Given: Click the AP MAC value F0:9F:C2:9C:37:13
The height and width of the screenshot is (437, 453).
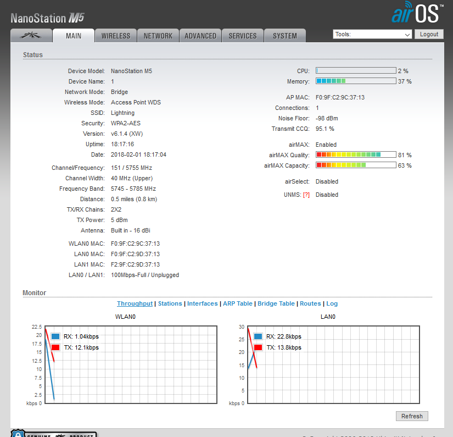Looking at the screenshot, I should [340, 97].
